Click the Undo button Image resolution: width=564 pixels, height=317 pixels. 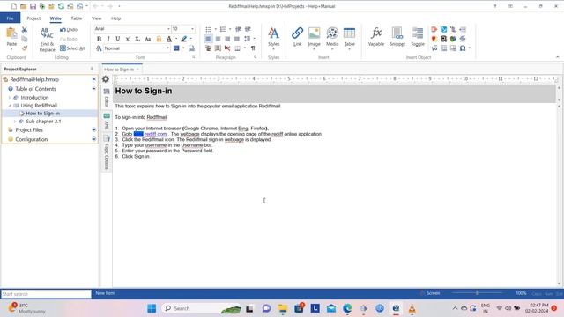tap(69, 29)
